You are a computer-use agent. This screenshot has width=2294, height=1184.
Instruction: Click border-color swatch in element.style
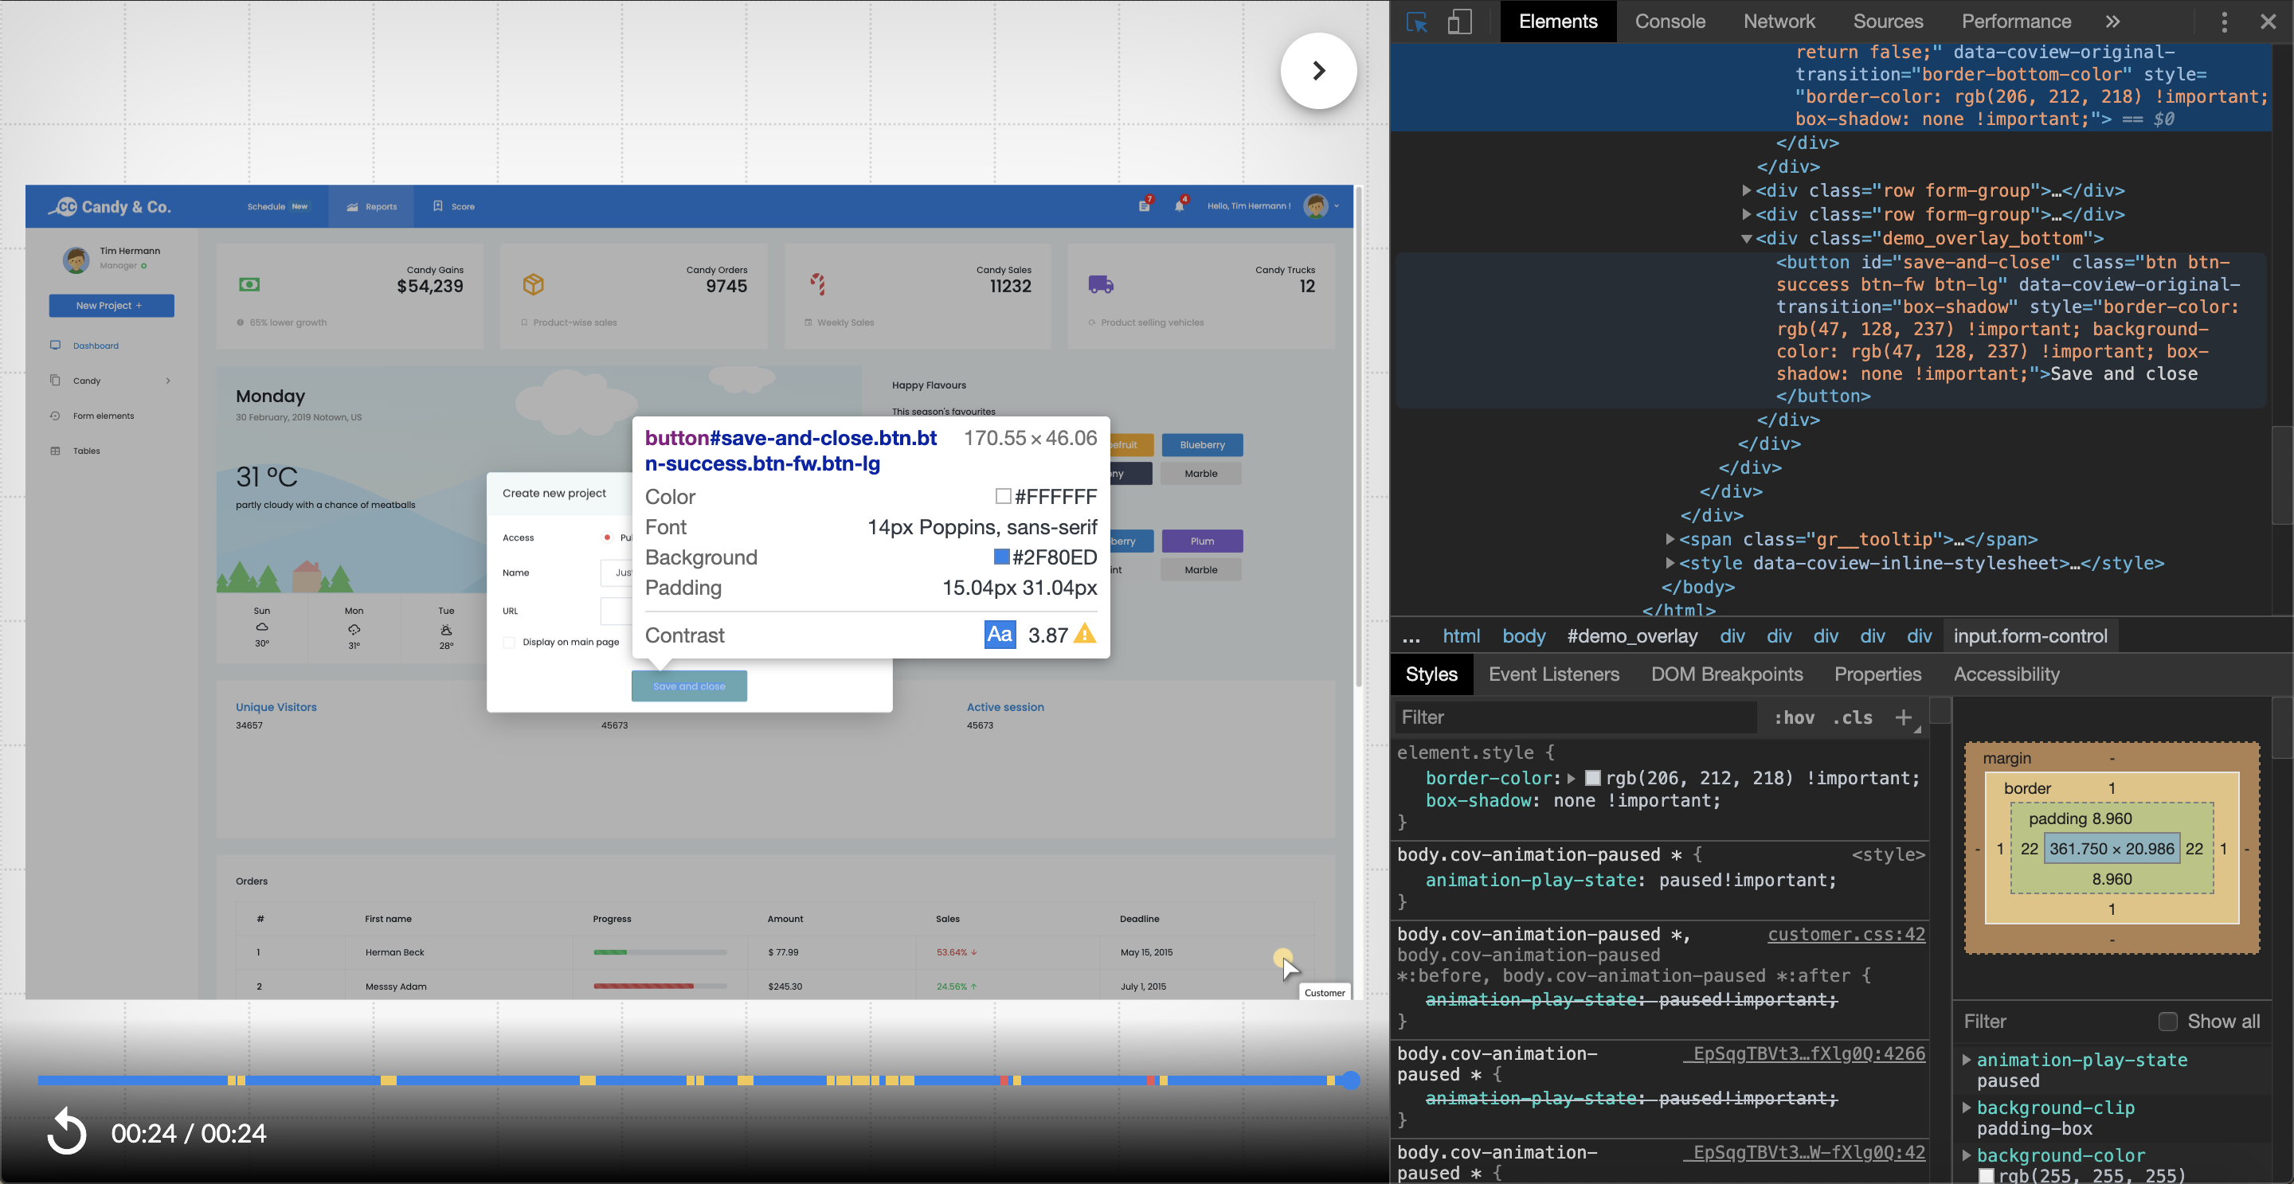(x=1593, y=779)
